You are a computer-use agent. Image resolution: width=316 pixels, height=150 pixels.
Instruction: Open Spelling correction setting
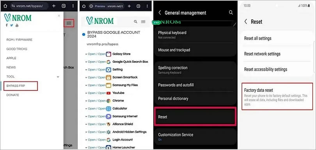pyautogui.click(x=195, y=70)
